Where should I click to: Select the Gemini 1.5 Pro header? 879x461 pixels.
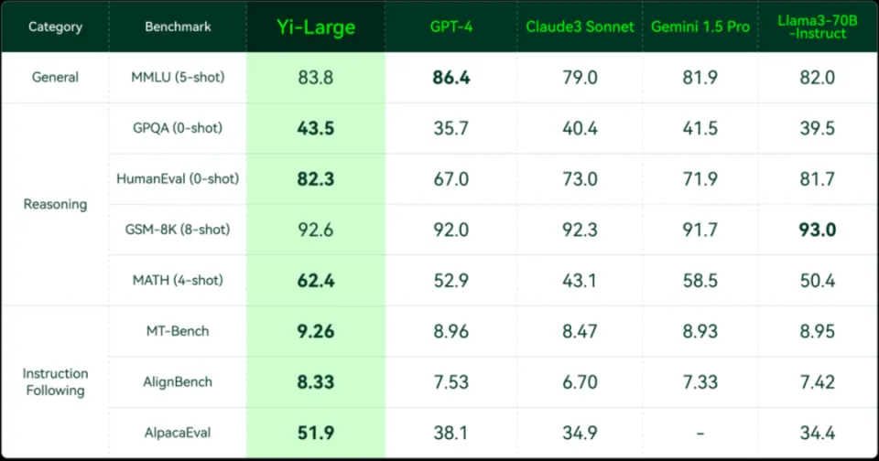(700, 27)
